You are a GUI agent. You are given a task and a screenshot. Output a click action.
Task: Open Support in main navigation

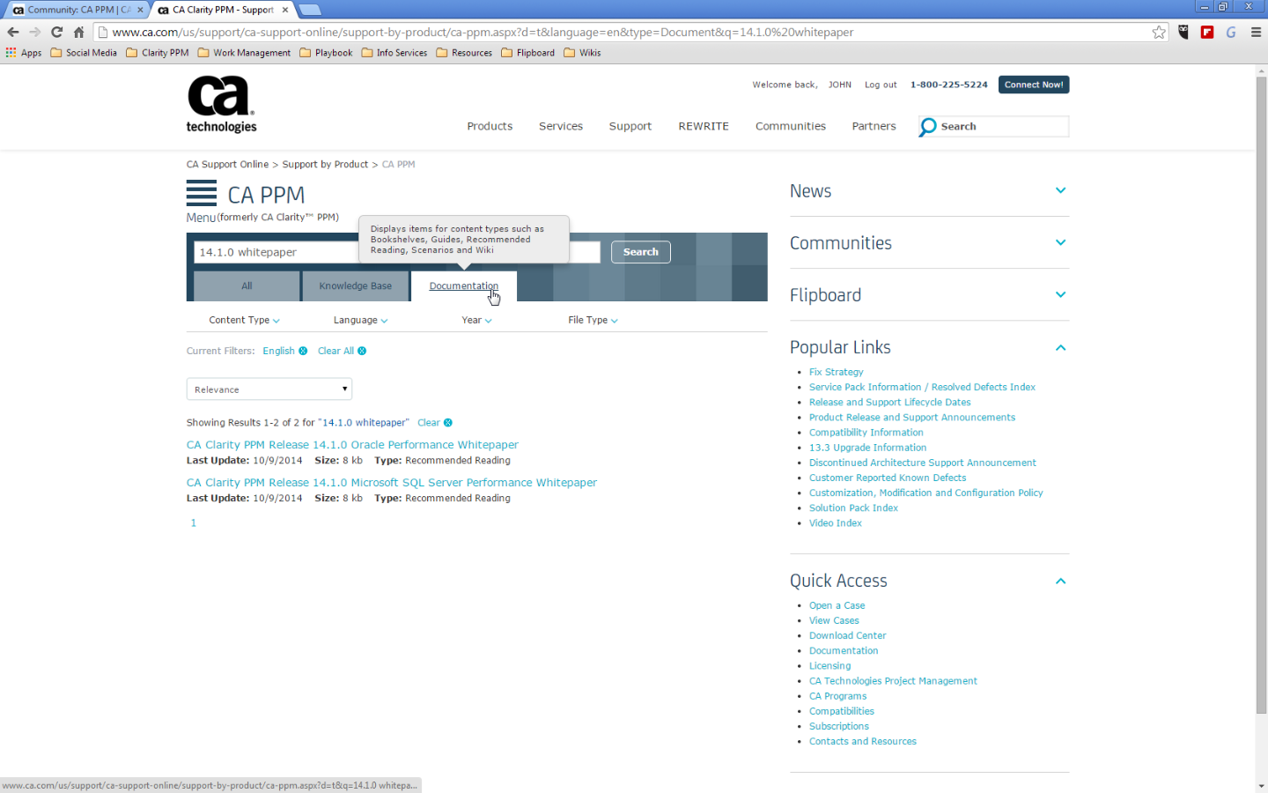(x=630, y=126)
